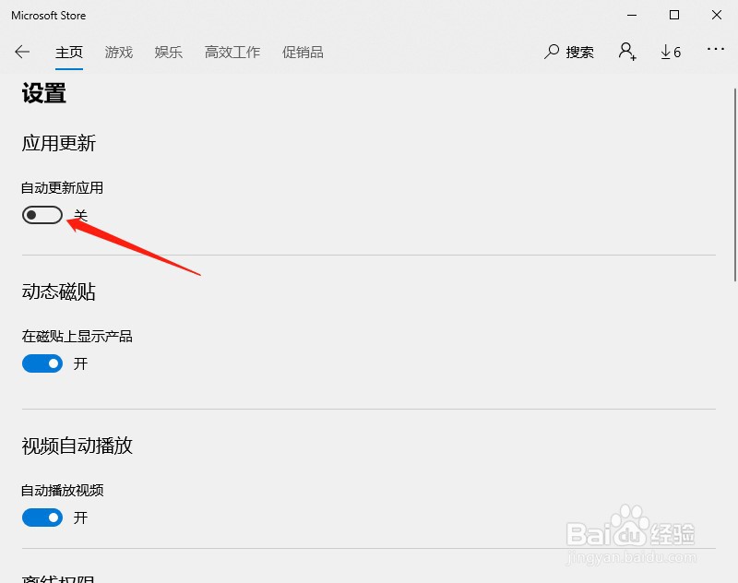This screenshot has width=738, height=583.
Task: Click the Microsoft Store window title
Action: 49,16
